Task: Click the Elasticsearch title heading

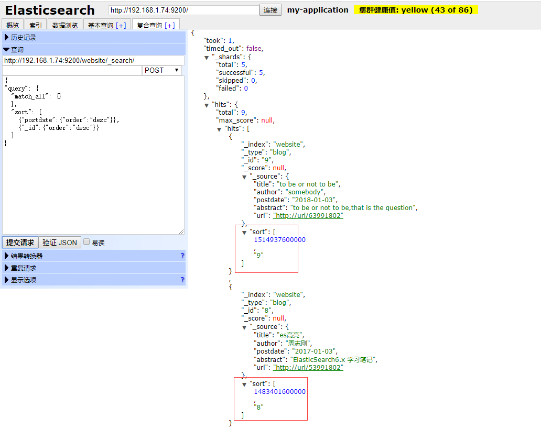Action: point(50,10)
